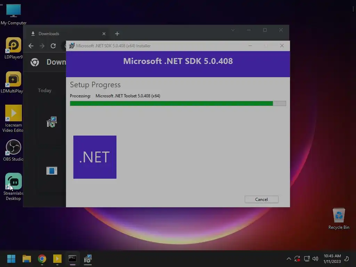Open Streamlabs Desktop shortcut
This screenshot has width=356, height=267.
13,187
